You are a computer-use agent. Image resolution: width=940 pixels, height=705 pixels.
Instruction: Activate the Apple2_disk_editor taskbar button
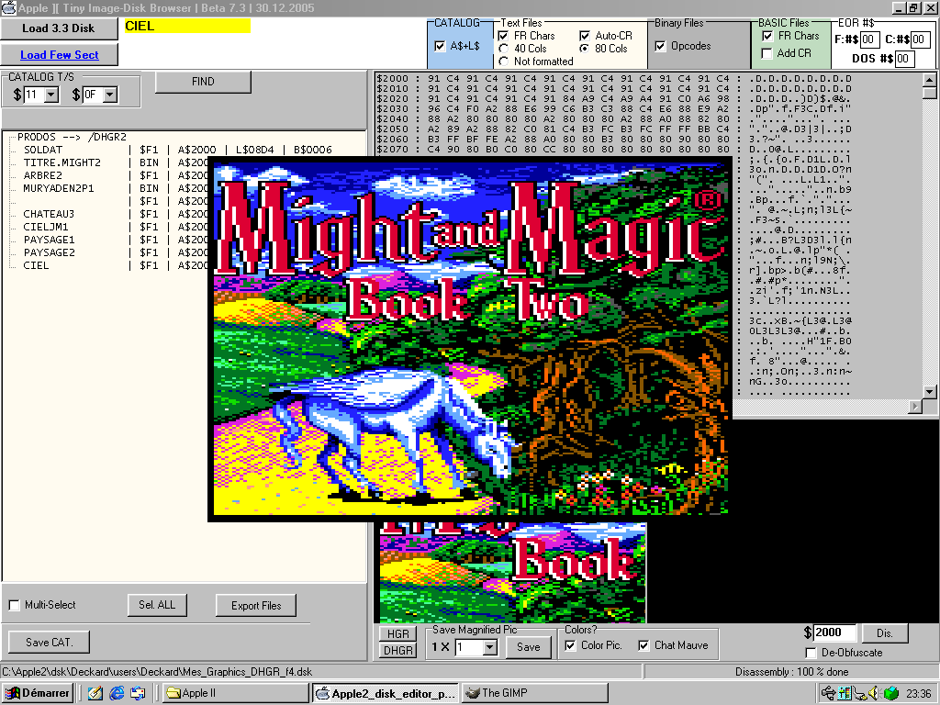386,693
